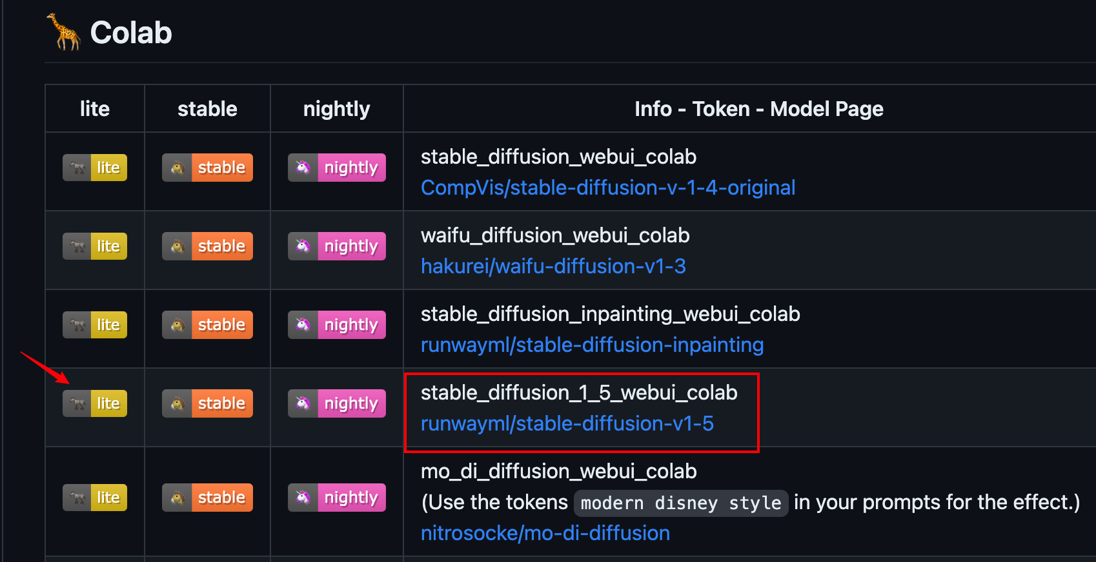Viewport: 1096px width, 562px height.
Task: Click lite badge for stable_diffusion_inpainting row
Action: [95, 325]
